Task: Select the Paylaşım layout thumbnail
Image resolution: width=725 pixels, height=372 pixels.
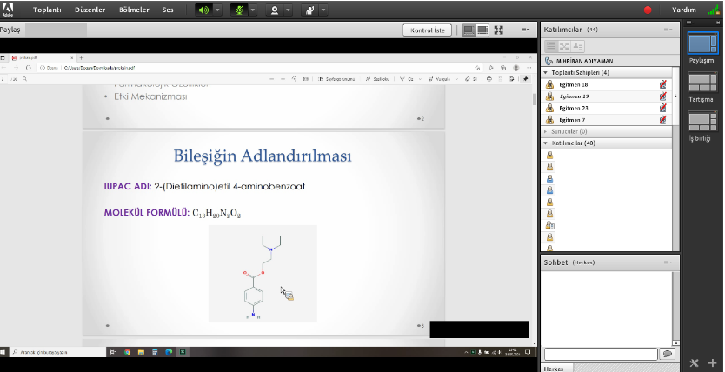Action: pyautogui.click(x=701, y=46)
